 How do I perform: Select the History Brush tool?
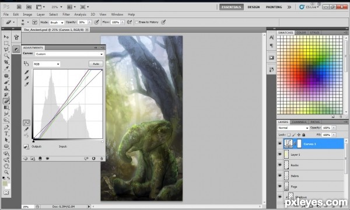pos(6,95)
